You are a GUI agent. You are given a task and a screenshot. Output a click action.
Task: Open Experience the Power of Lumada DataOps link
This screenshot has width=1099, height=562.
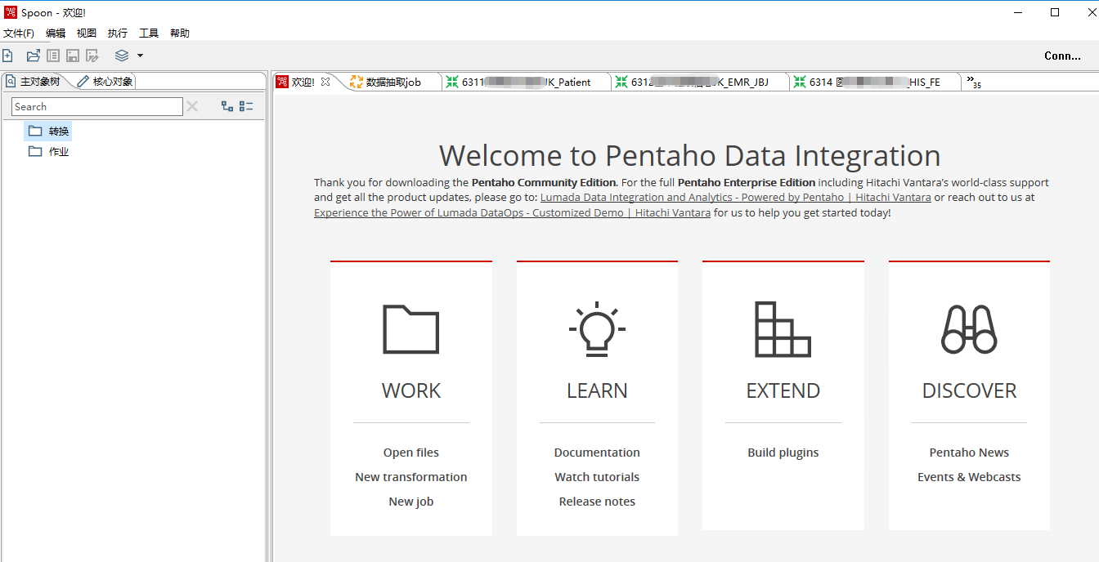512,212
